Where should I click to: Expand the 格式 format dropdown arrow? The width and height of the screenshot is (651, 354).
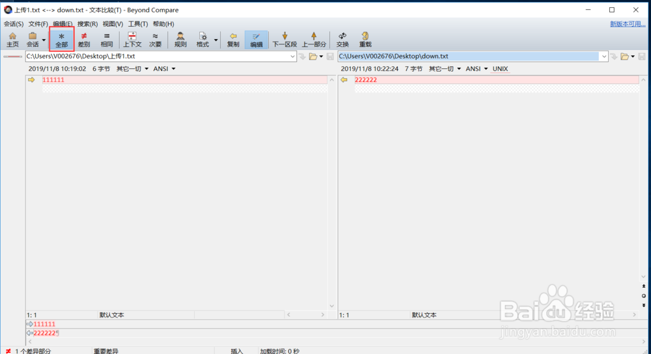pos(216,40)
